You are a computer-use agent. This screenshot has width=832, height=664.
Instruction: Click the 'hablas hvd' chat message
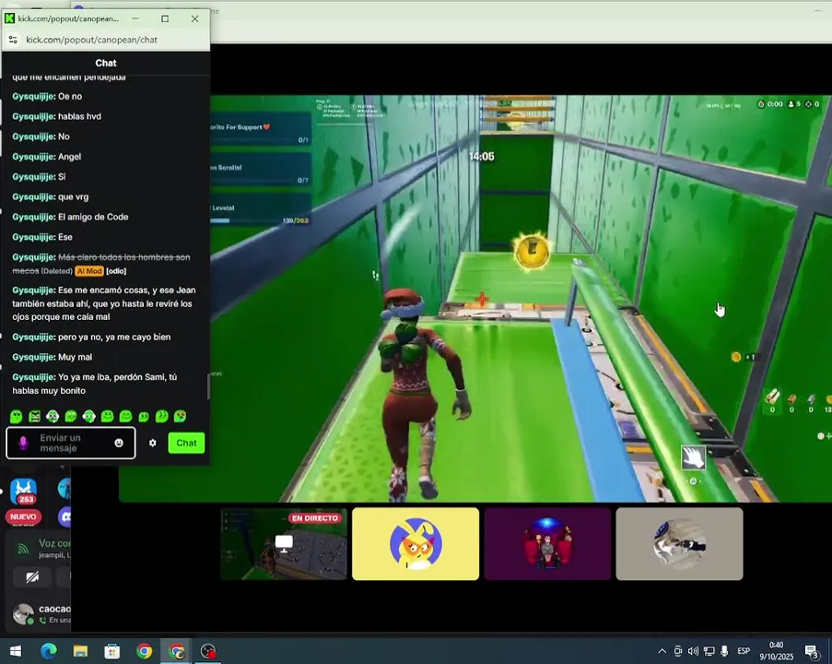(79, 116)
